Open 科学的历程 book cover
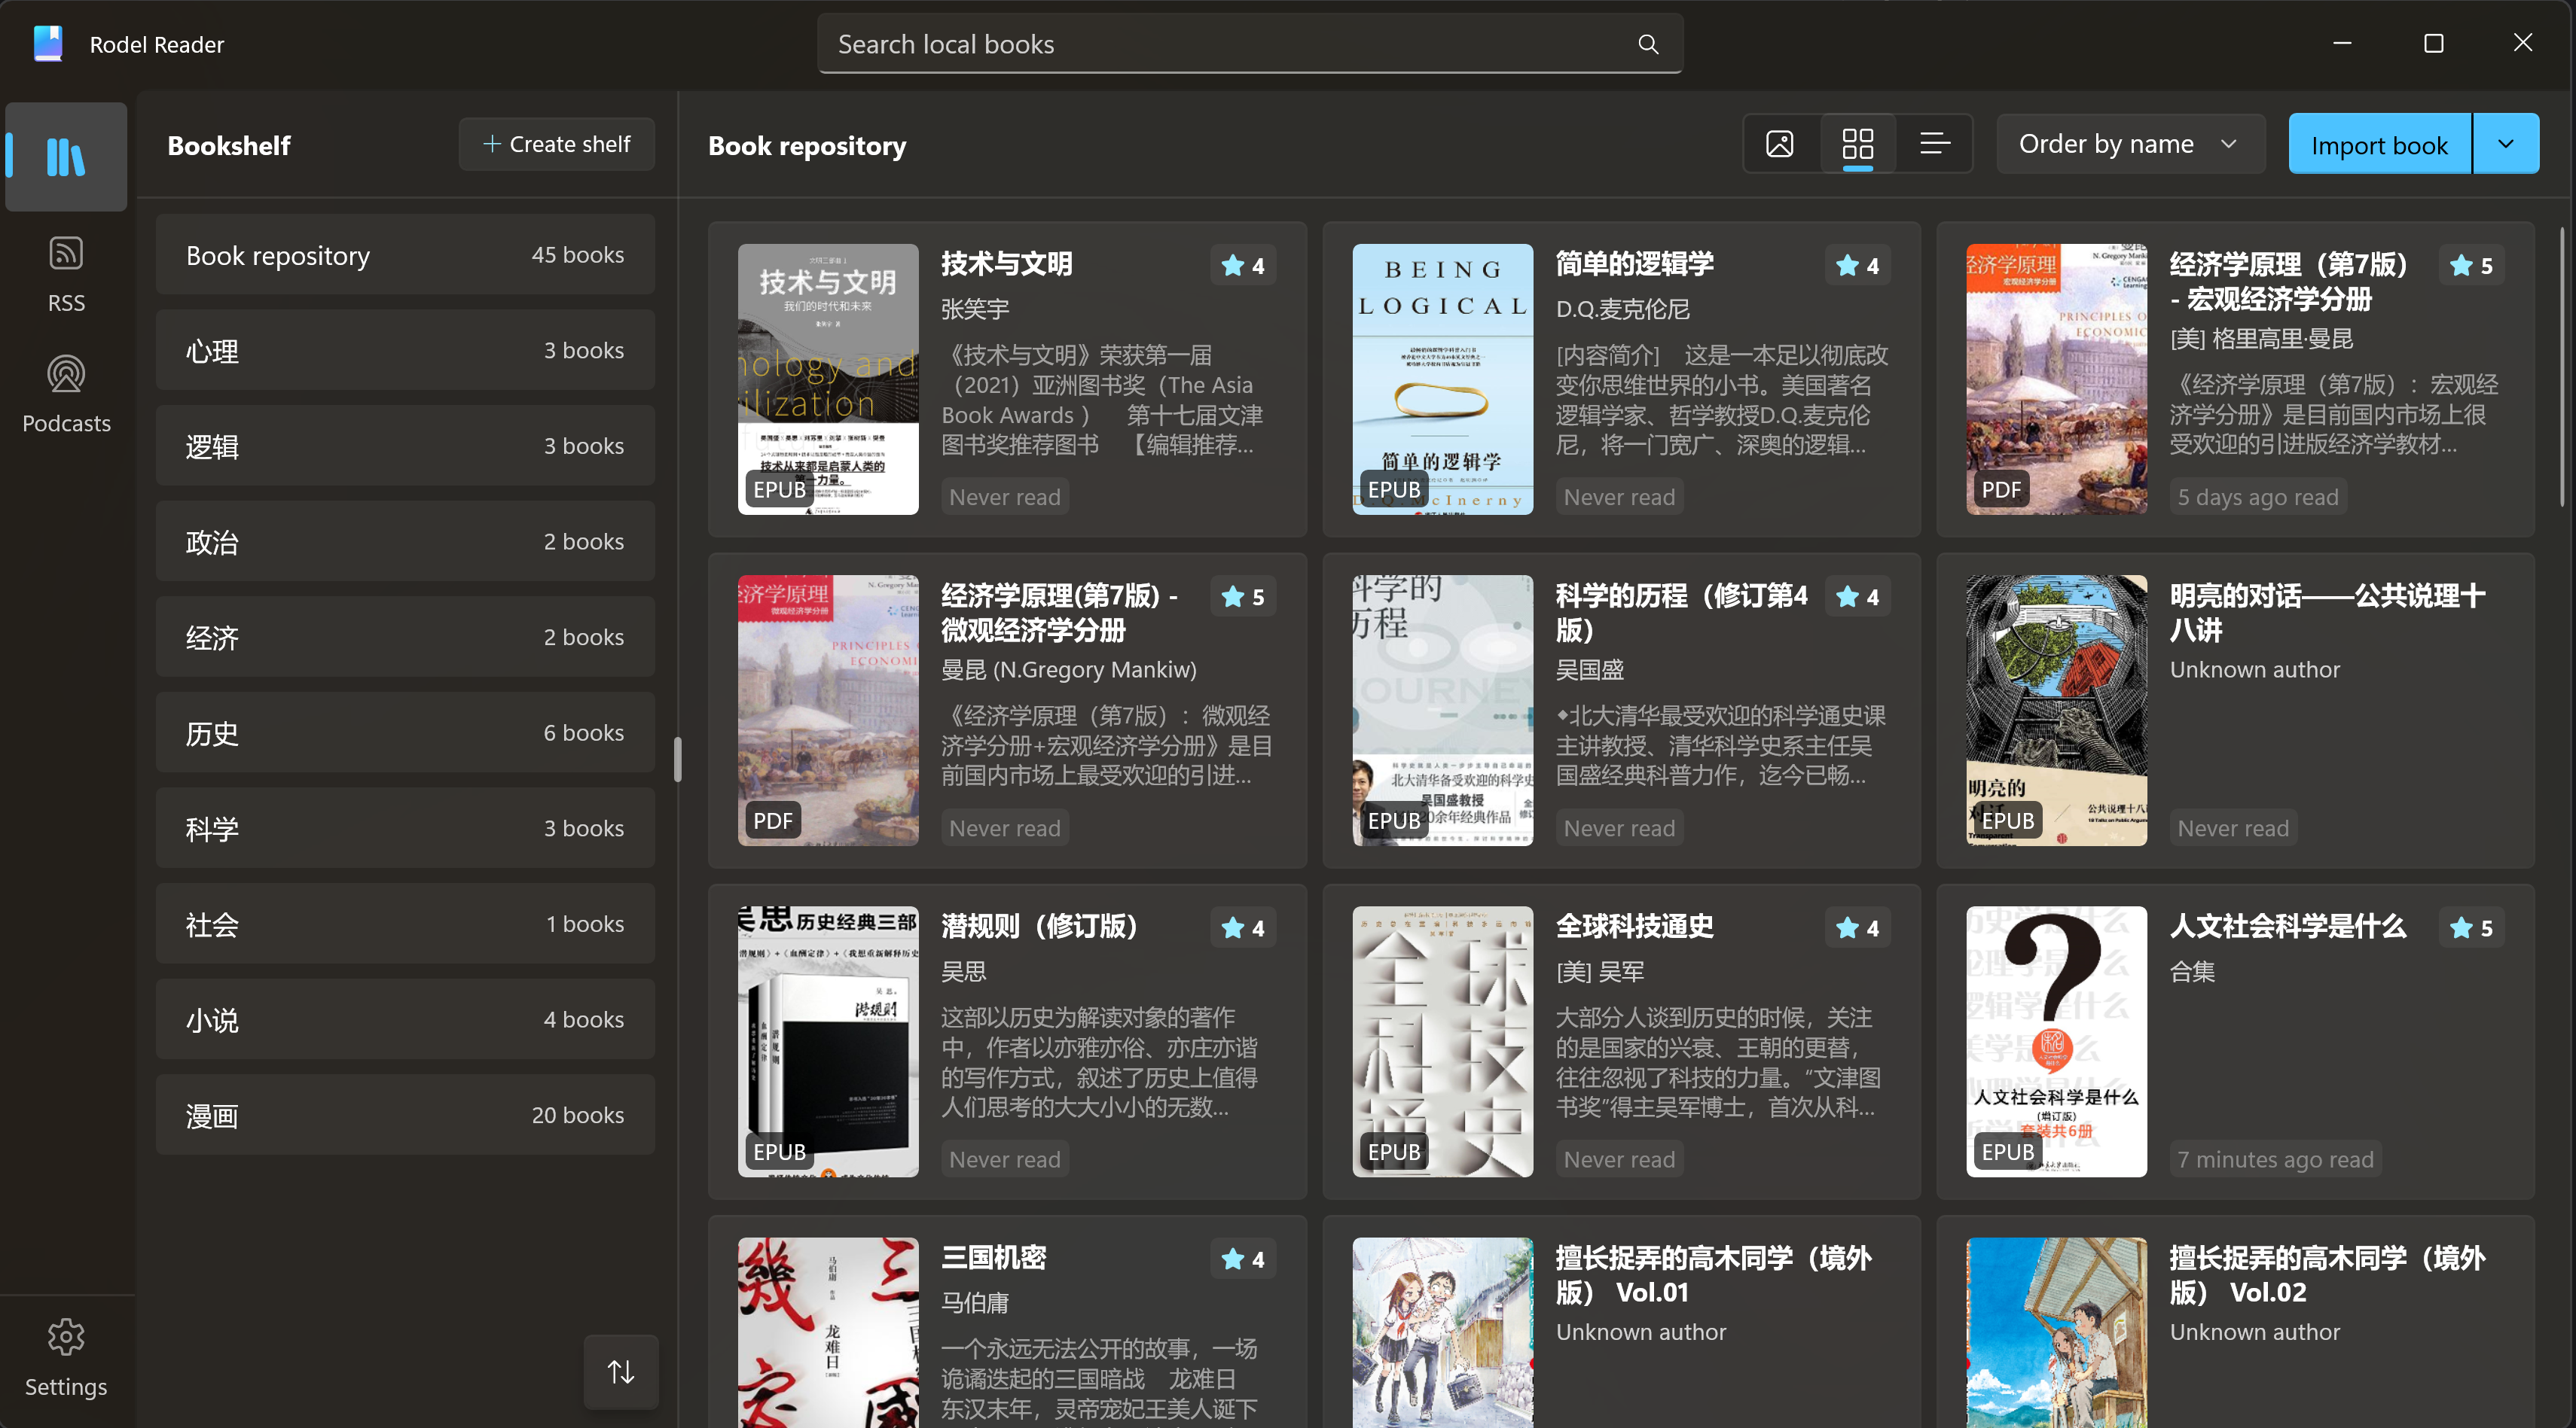 pos(1442,711)
